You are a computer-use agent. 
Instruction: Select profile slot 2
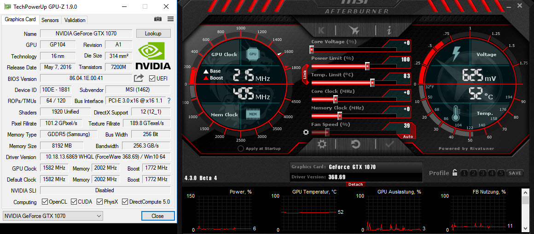pyautogui.click(x=473, y=173)
